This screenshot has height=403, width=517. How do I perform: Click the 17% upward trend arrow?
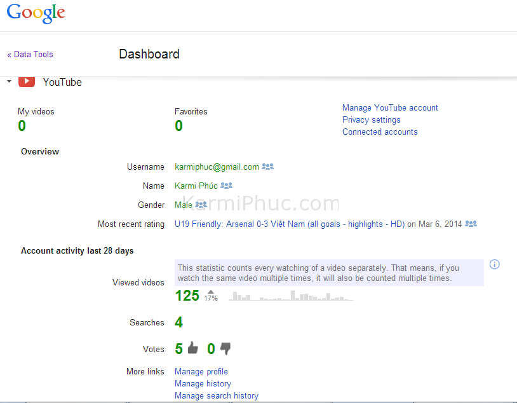point(211,292)
